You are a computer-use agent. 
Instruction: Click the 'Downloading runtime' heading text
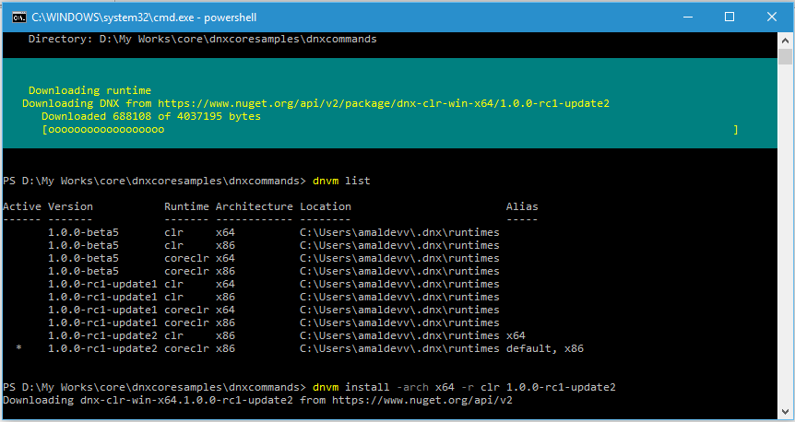click(x=89, y=90)
